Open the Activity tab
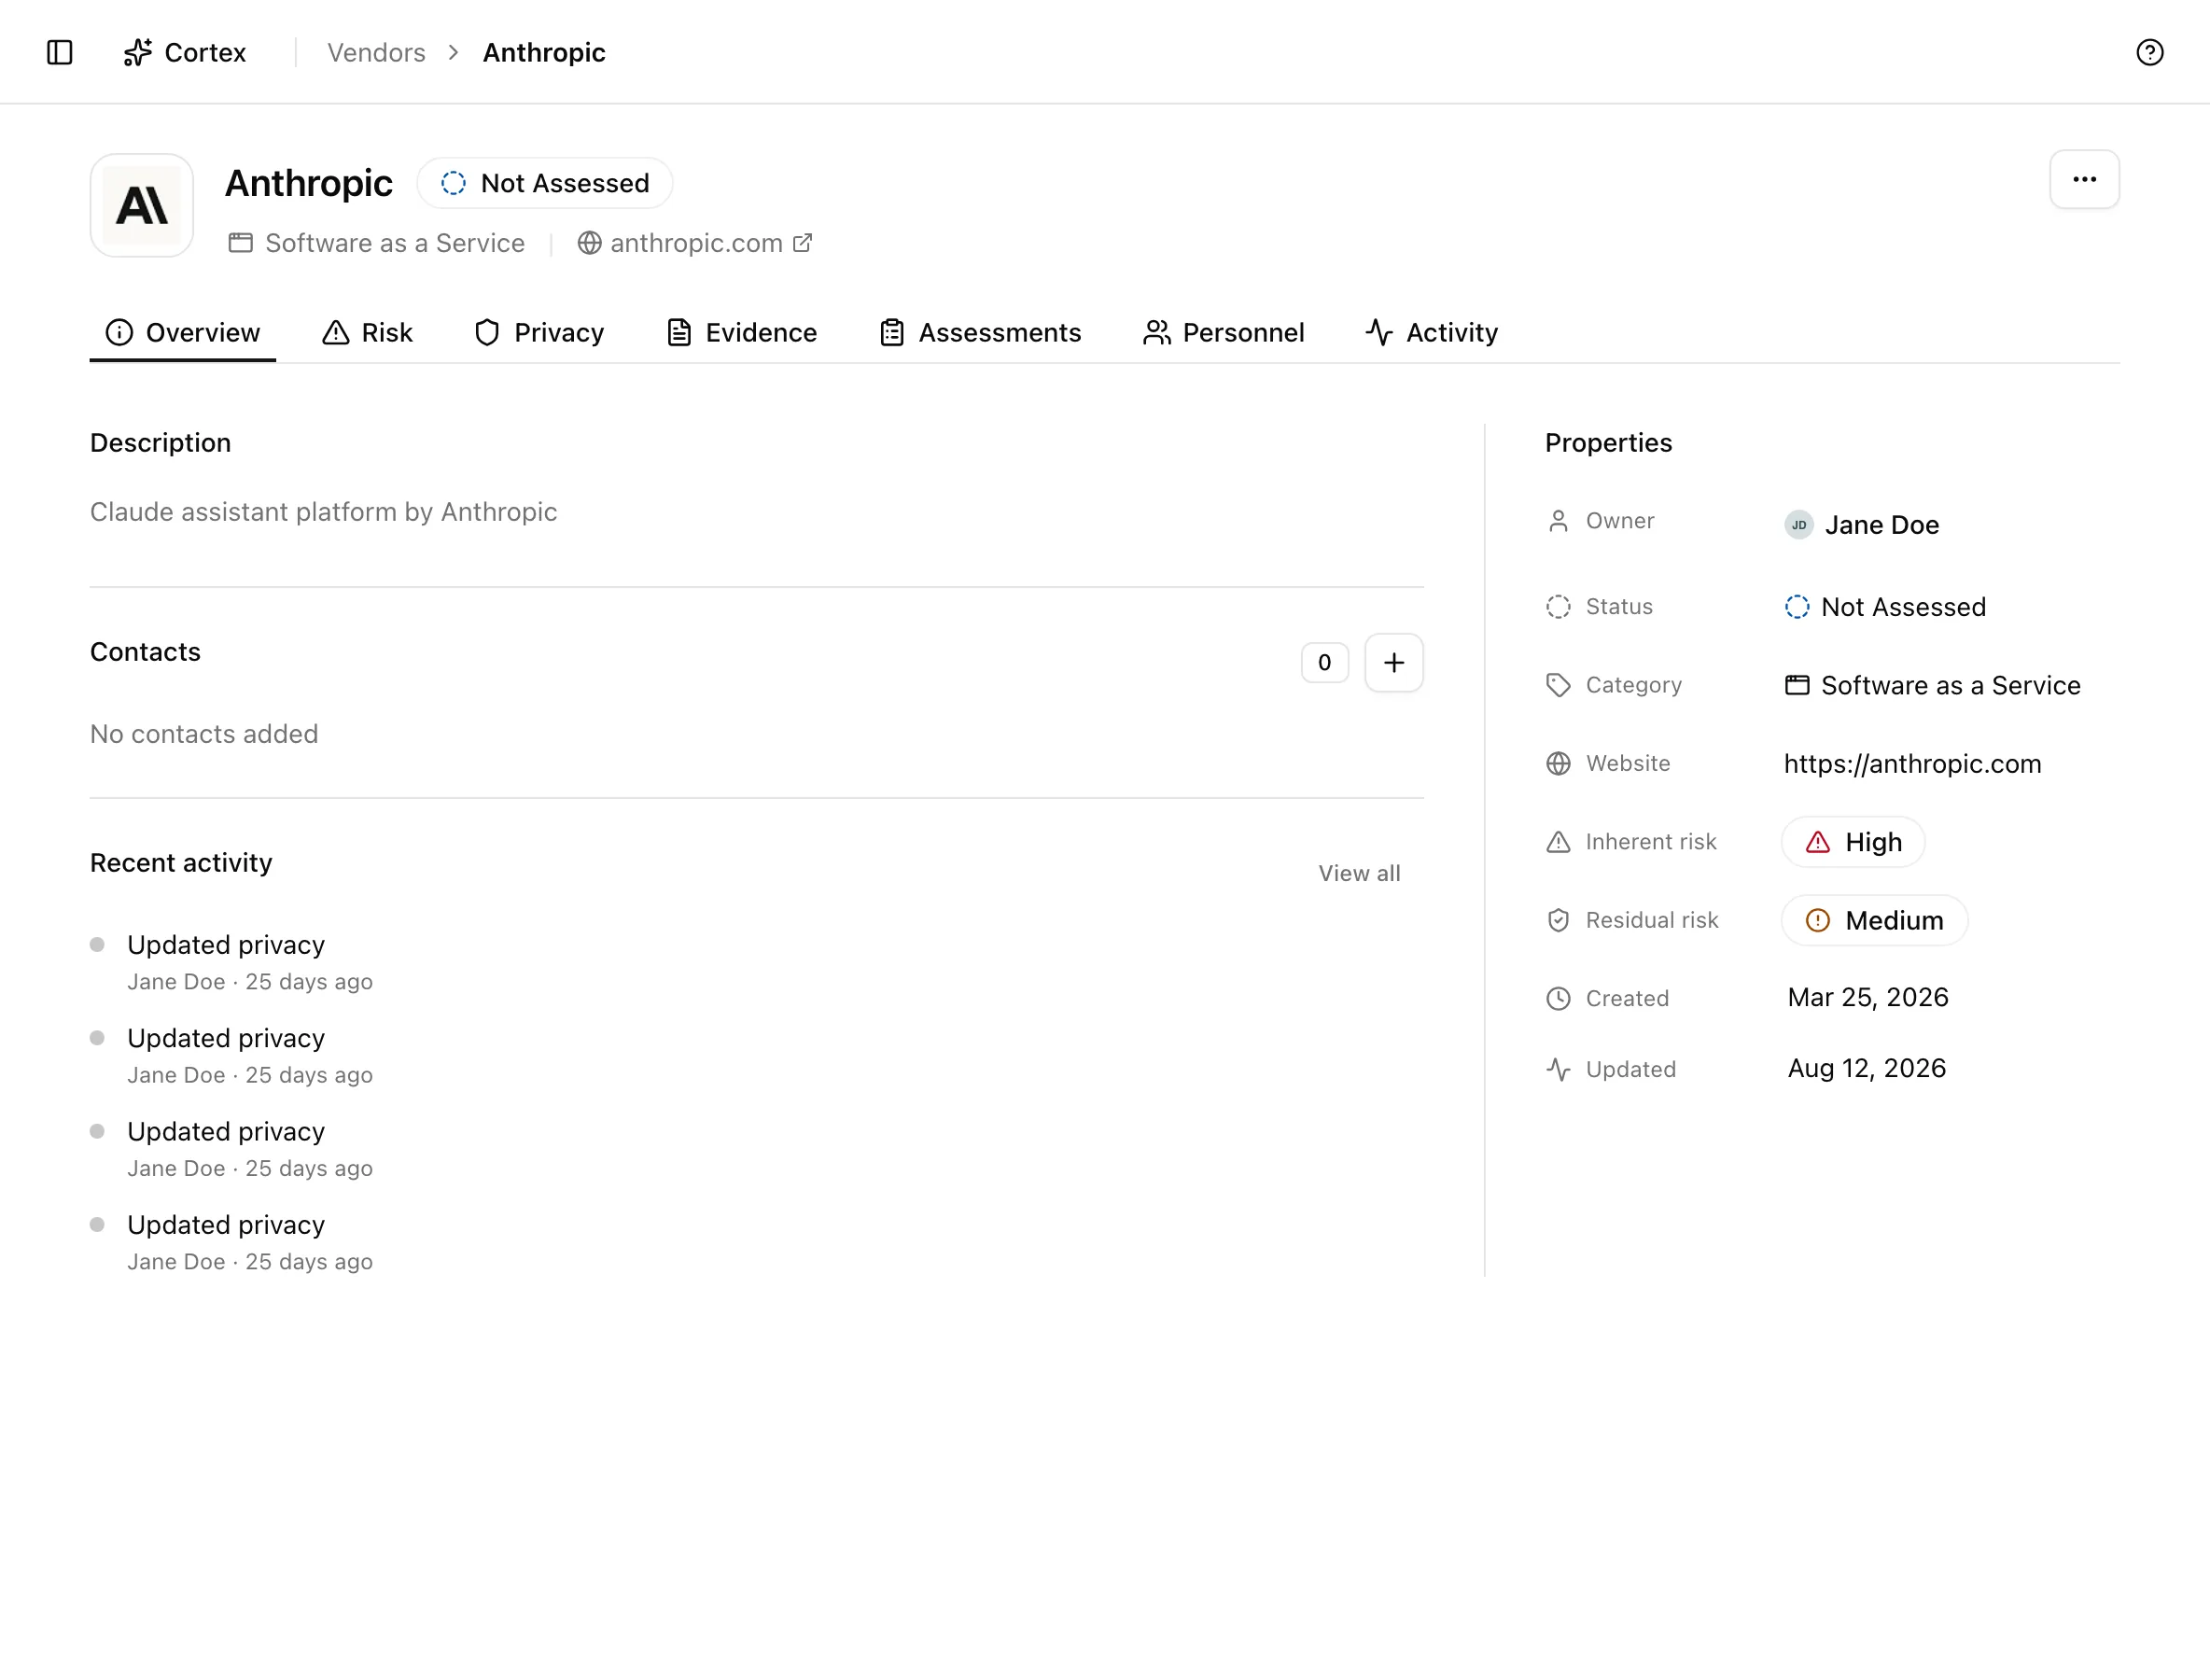Screen dimensions: 2210x1680 [x=1432, y=332]
